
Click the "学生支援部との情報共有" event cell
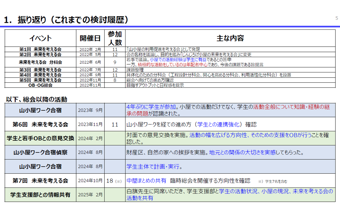pyautogui.click(x=41, y=195)
